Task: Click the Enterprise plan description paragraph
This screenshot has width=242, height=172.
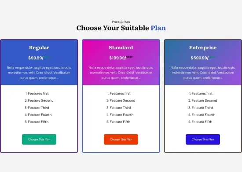Action: pos(203,73)
